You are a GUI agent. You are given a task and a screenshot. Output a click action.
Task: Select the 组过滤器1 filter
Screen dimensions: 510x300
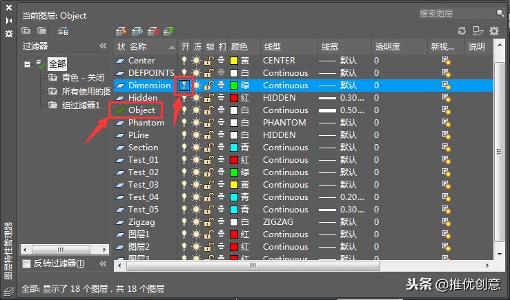81,105
